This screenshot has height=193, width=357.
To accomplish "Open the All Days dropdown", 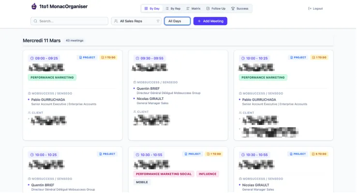I will point(178,21).
